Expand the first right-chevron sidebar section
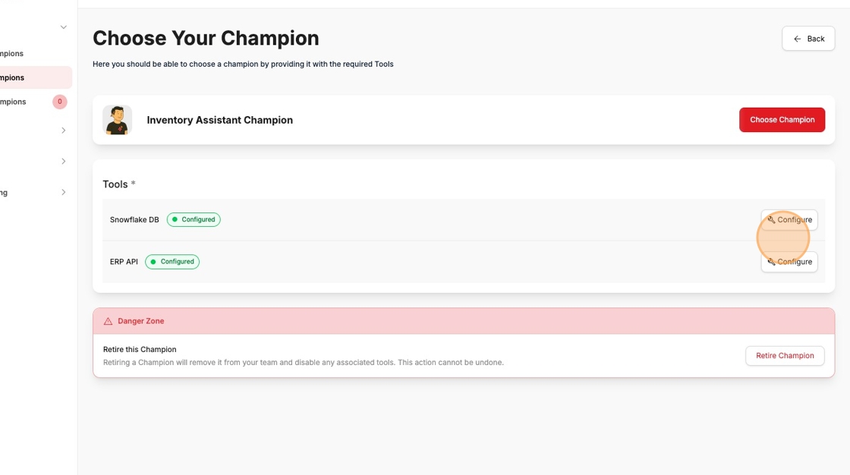This screenshot has height=475, width=850. (x=63, y=130)
